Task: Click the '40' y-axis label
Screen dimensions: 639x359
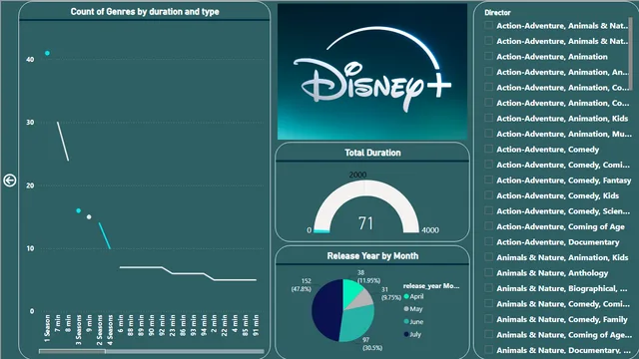Action: (x=30, y=60)
